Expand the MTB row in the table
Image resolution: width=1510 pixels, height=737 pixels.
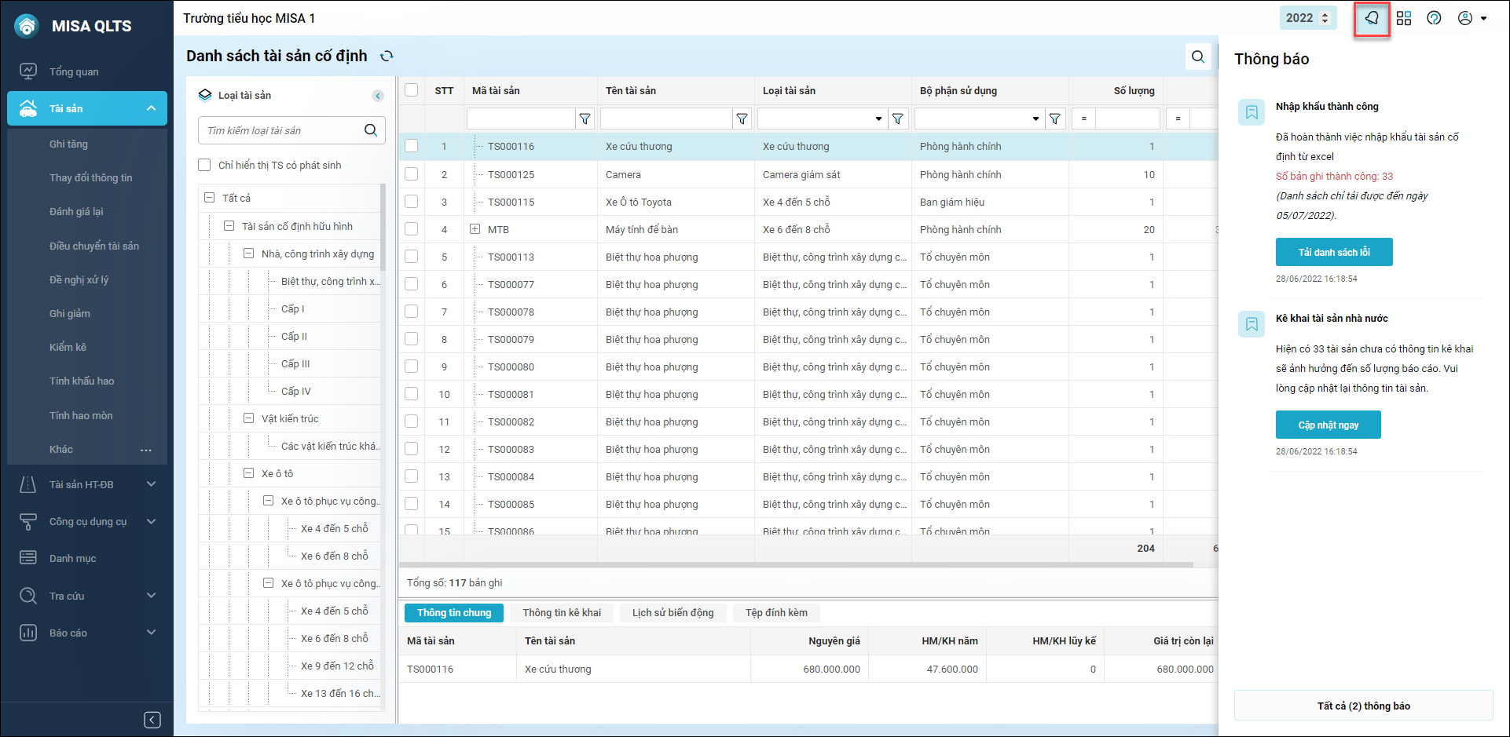[x=475, y=229]
